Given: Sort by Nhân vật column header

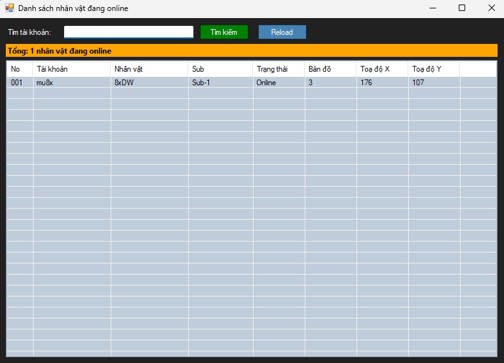Looking at the screenshot, I should (x=149, y=69).
